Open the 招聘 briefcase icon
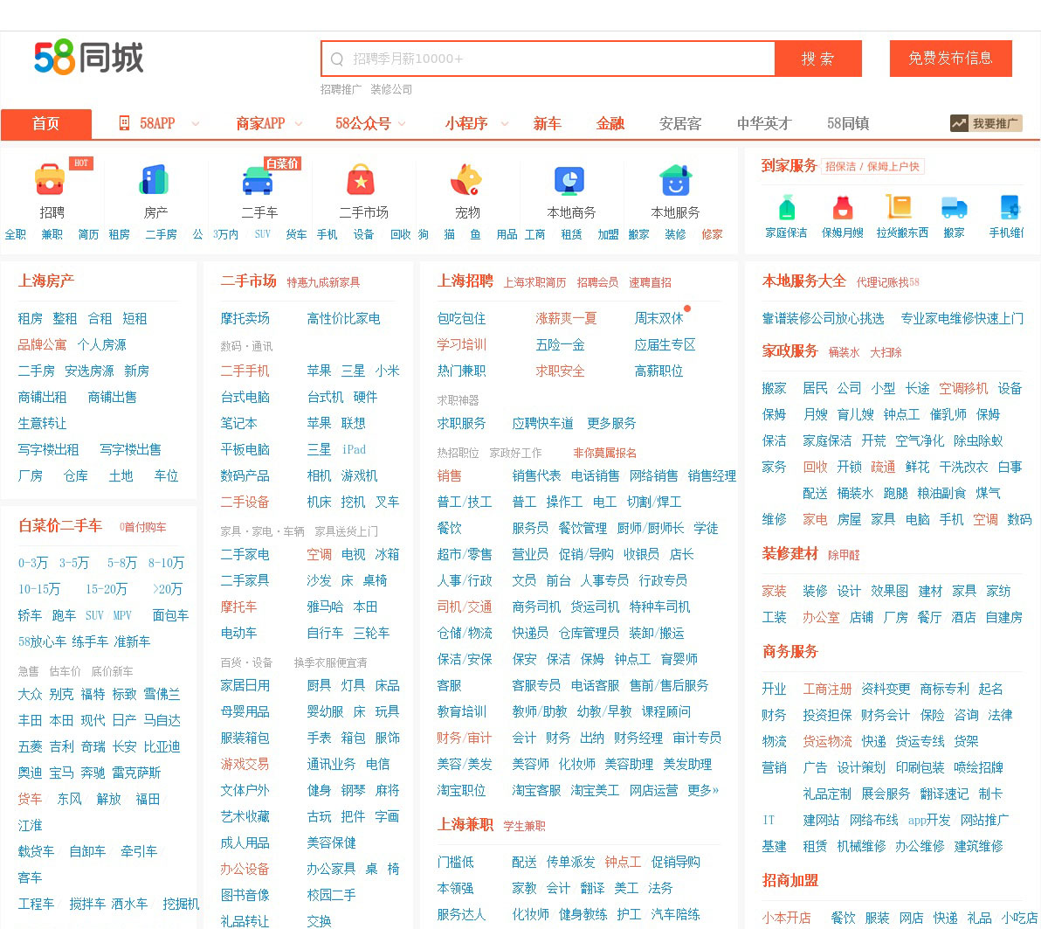This screenshot has width=1048, height=929. 50,179
